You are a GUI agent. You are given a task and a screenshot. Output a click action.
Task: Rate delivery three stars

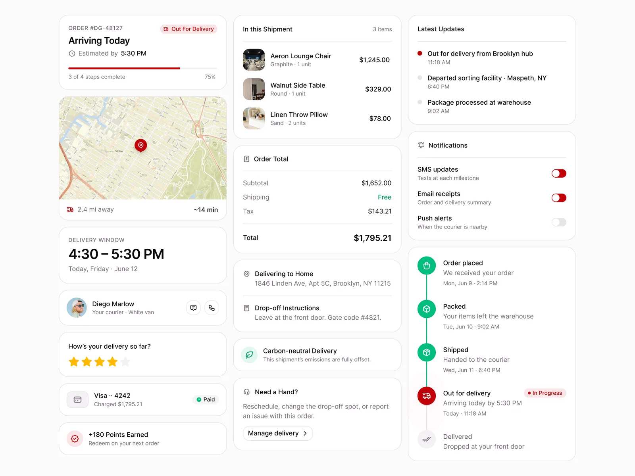(100, 362)
